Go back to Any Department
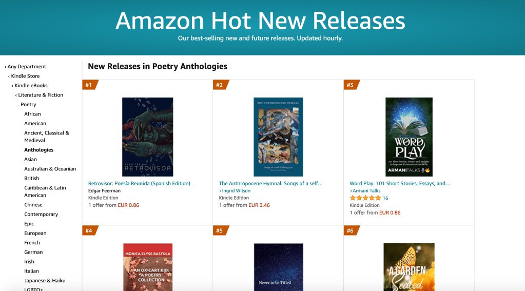This screenshot has width=525, height=291. pyautogui.click(x=27, y=67)
